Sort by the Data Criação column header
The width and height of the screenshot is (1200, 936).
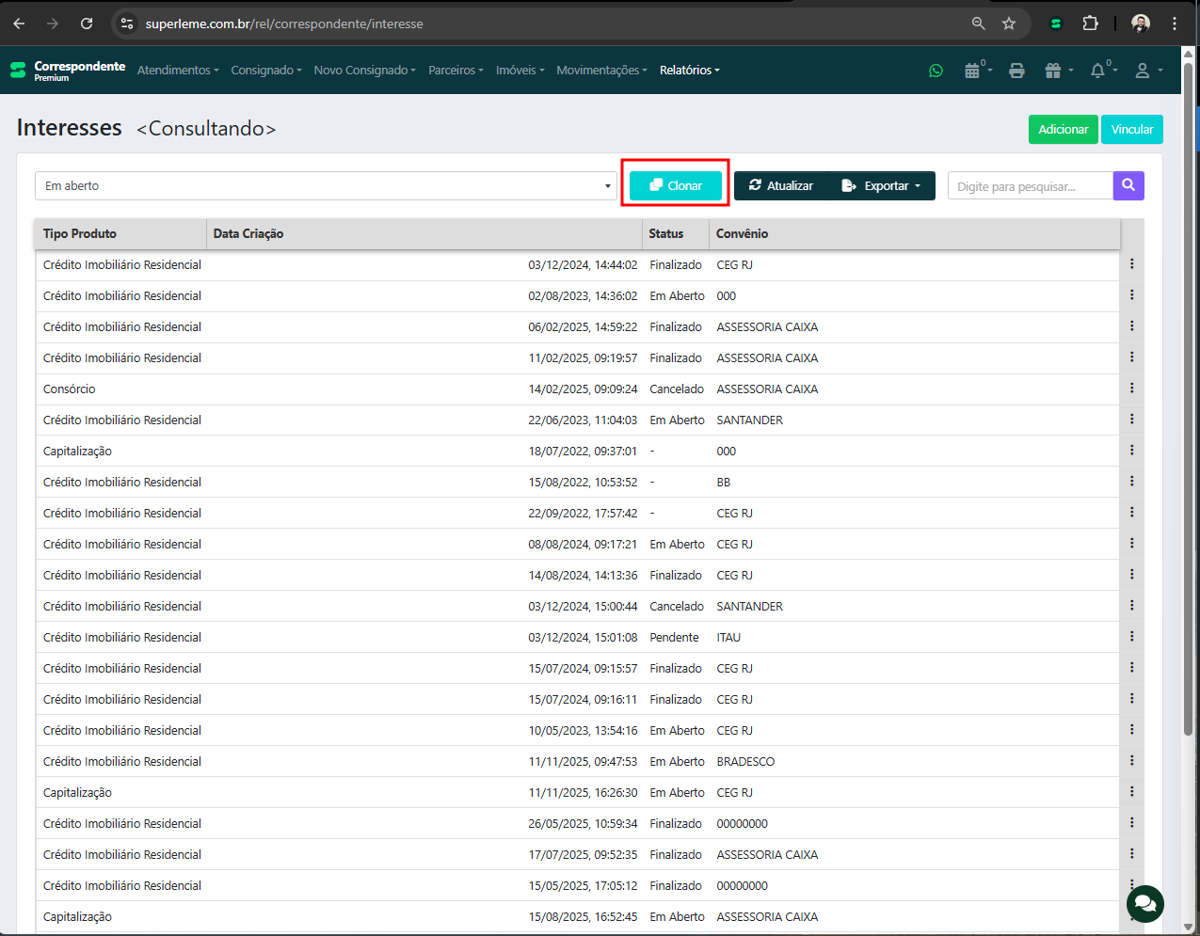click(248, 234)
